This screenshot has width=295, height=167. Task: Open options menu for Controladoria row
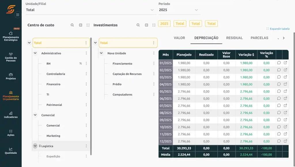(86, 74)
